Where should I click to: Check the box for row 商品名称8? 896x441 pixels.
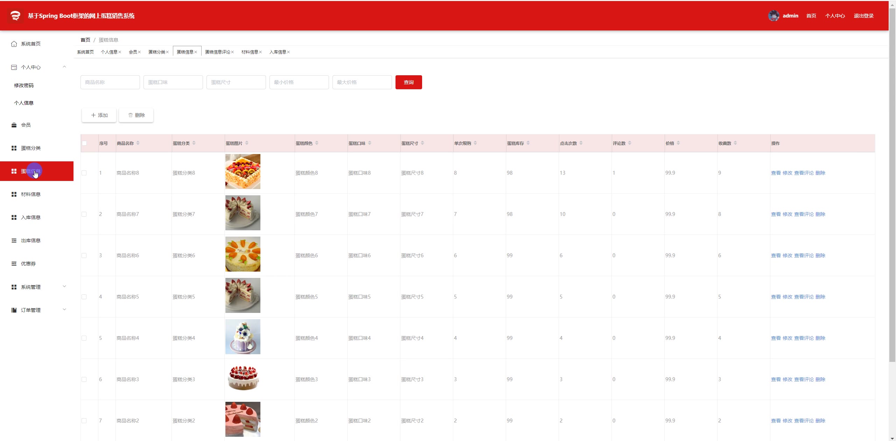[84, 173]
